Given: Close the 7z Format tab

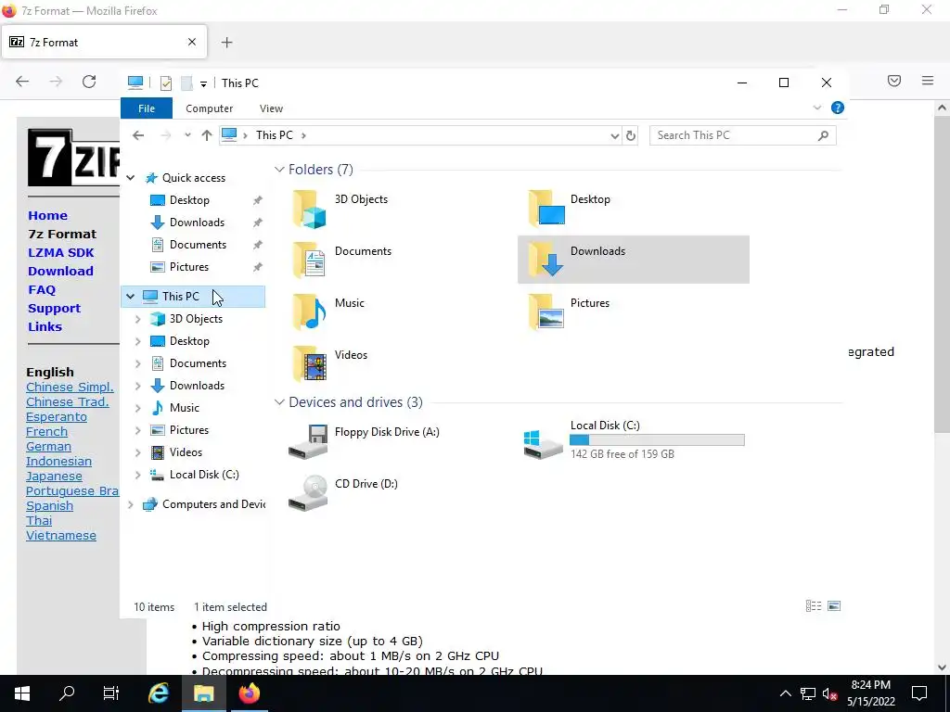Looking at the screenshot, I should [x=192, y=42].
